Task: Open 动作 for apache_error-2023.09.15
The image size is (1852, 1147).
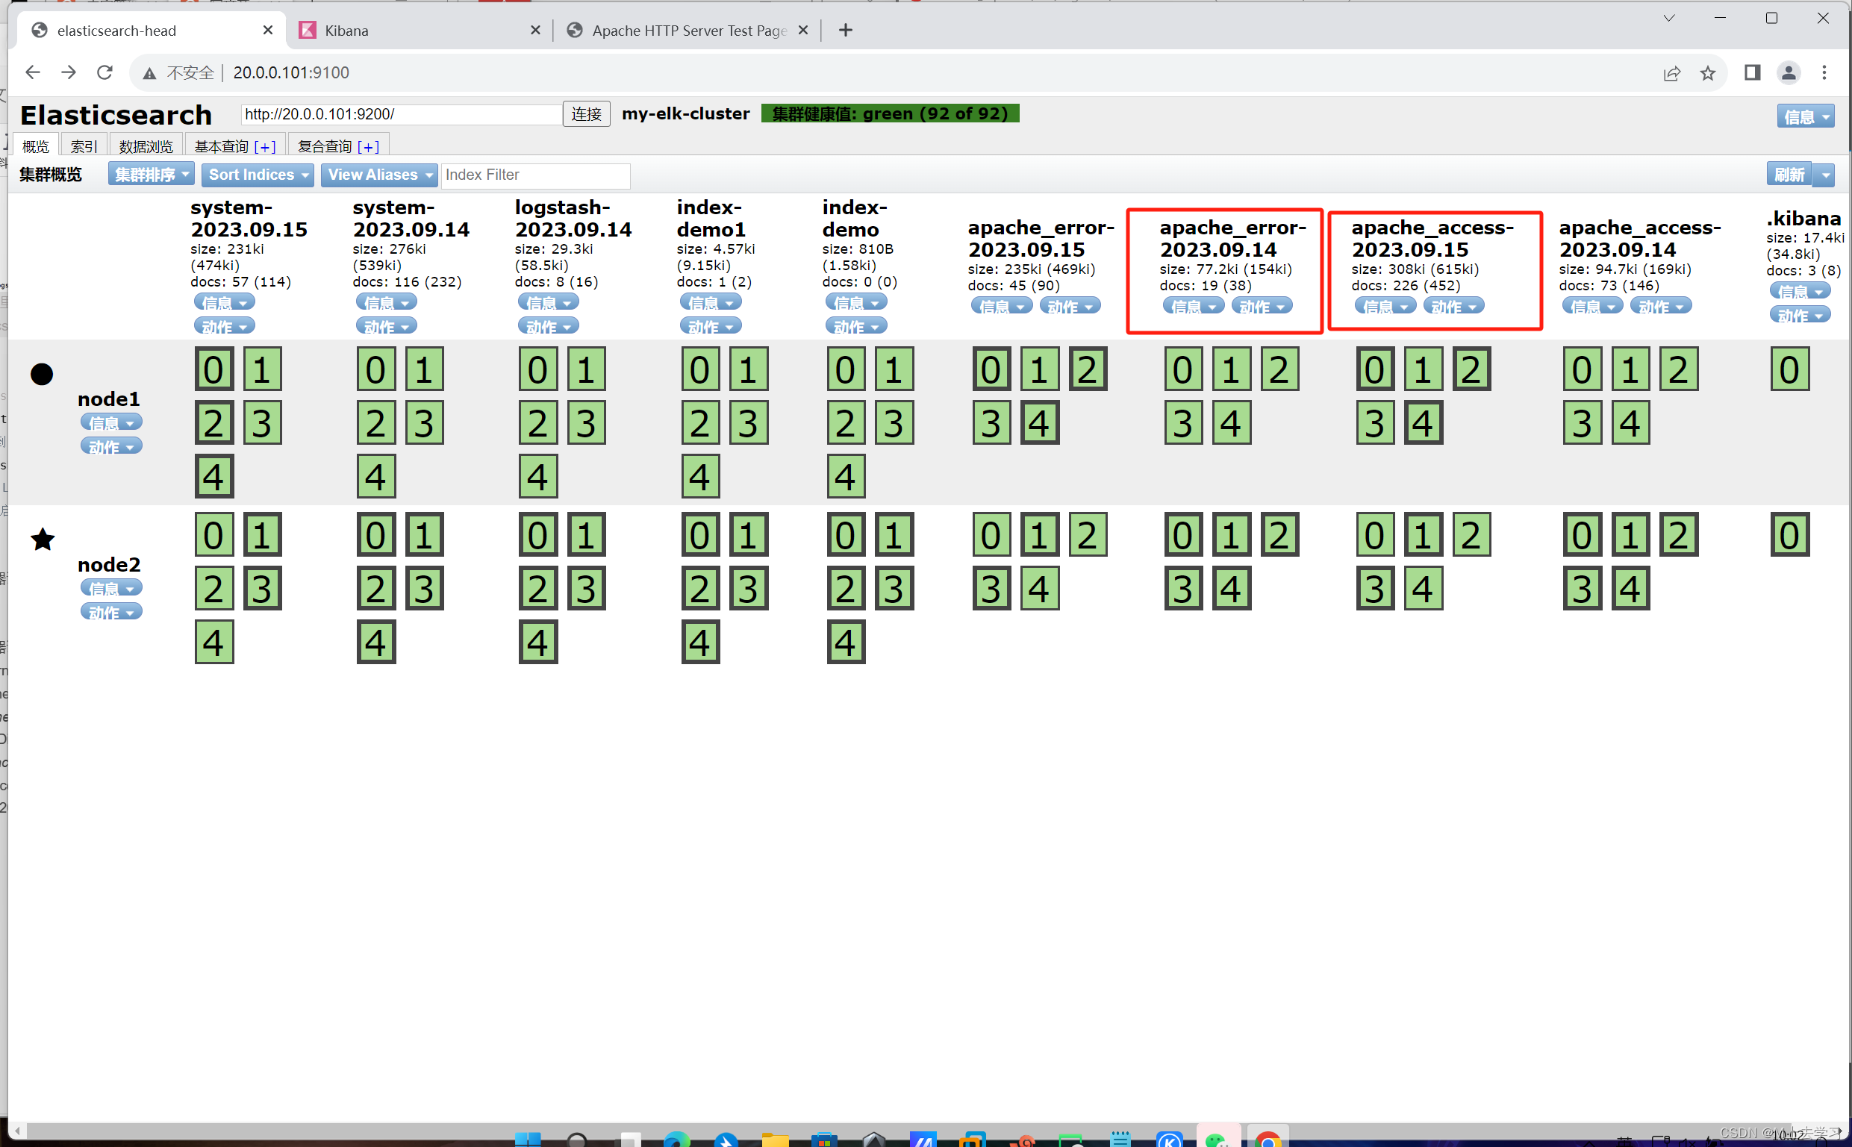Action: 1070,306
